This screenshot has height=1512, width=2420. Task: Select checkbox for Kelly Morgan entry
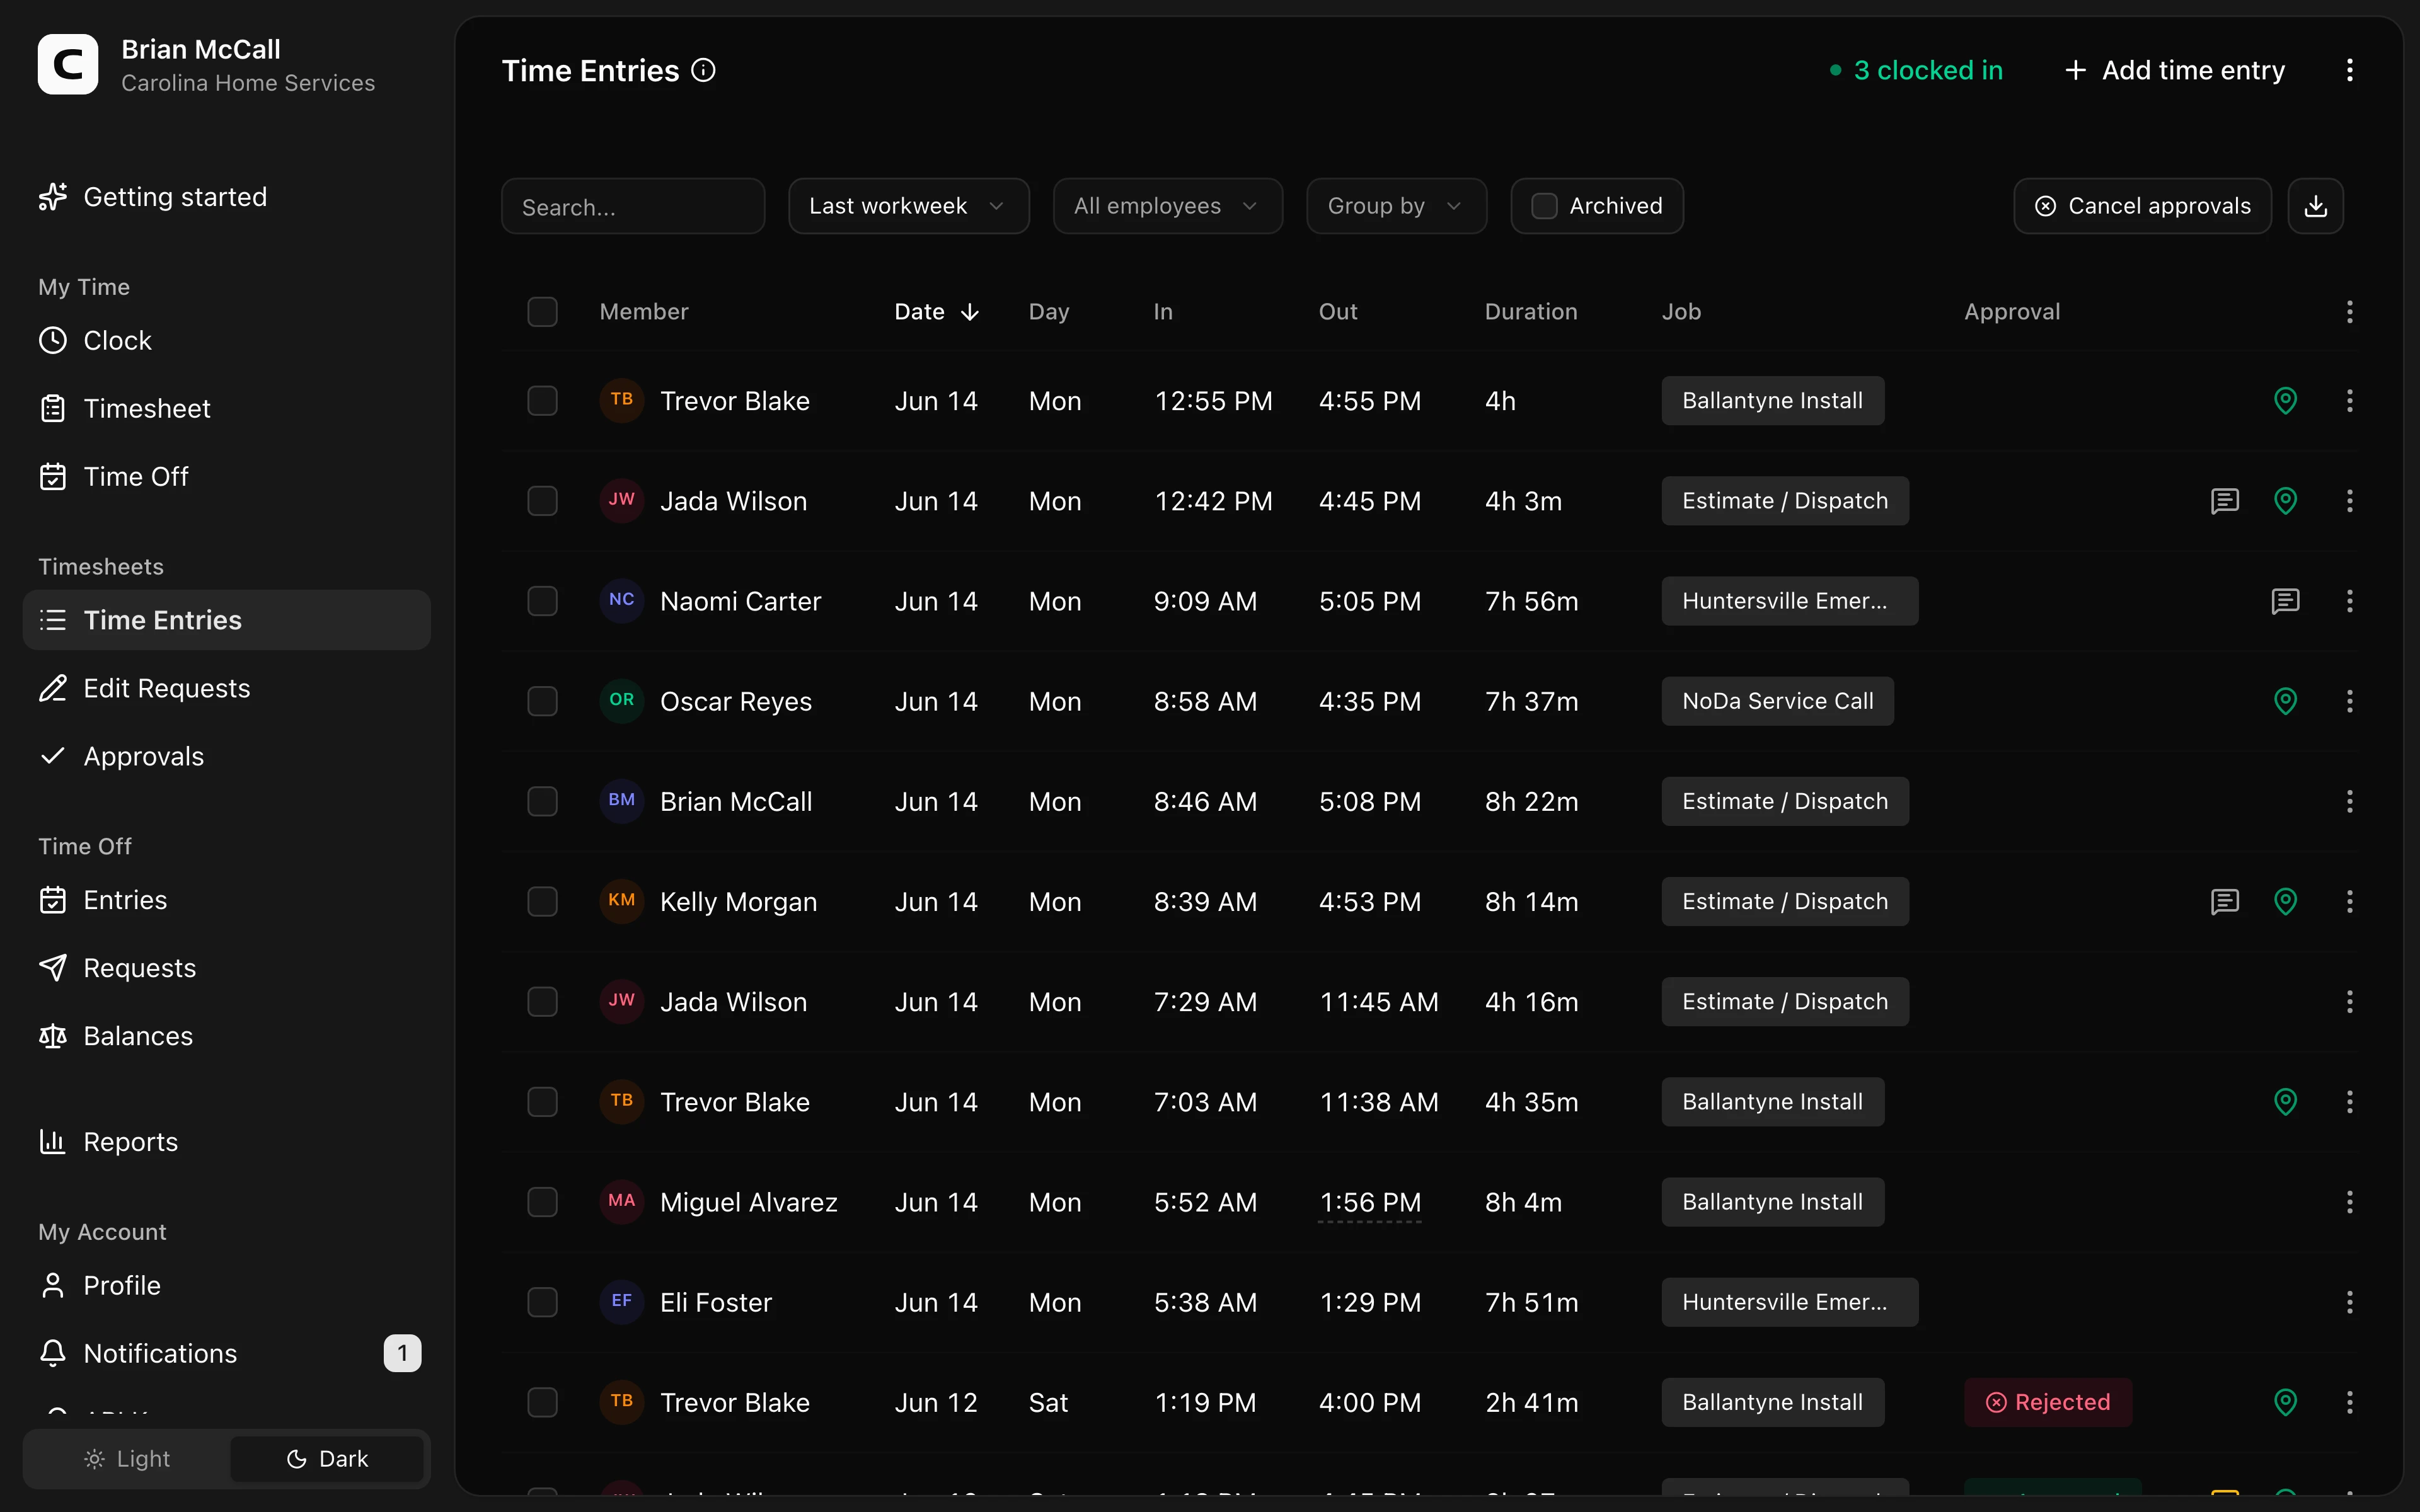click(542, 902)
